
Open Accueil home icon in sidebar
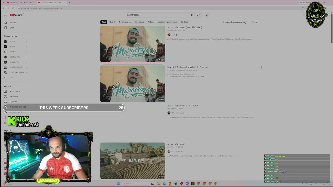tap(5, 23)
